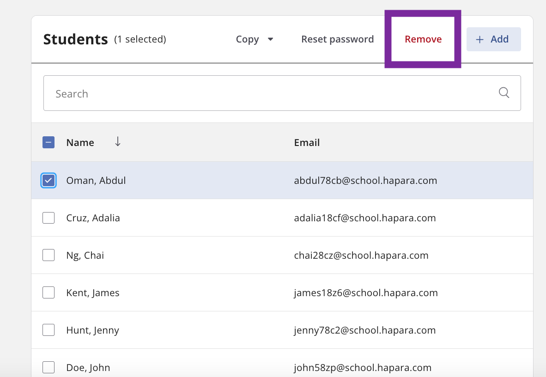The height and width of the screenshot is (377, 546).
Task: Check the Doe, John checkbox
Action: (x=49, y=367)
